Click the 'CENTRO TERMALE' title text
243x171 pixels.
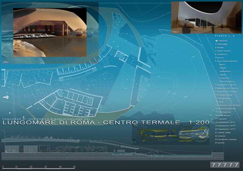click(141, 123)
